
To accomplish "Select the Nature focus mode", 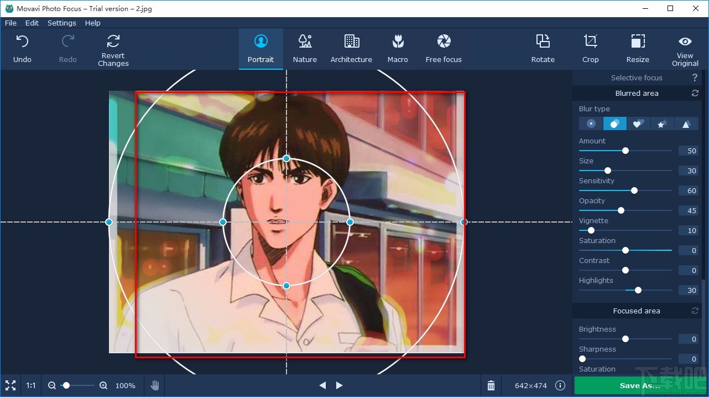I will point(305,49).
